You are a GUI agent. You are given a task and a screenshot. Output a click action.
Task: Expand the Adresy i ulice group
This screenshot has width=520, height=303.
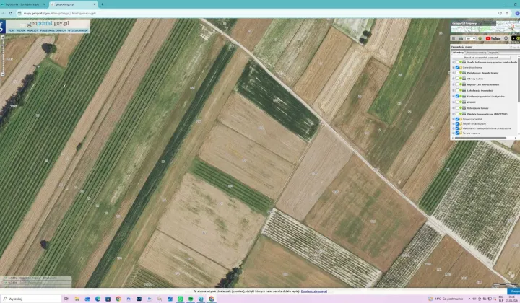454,79
